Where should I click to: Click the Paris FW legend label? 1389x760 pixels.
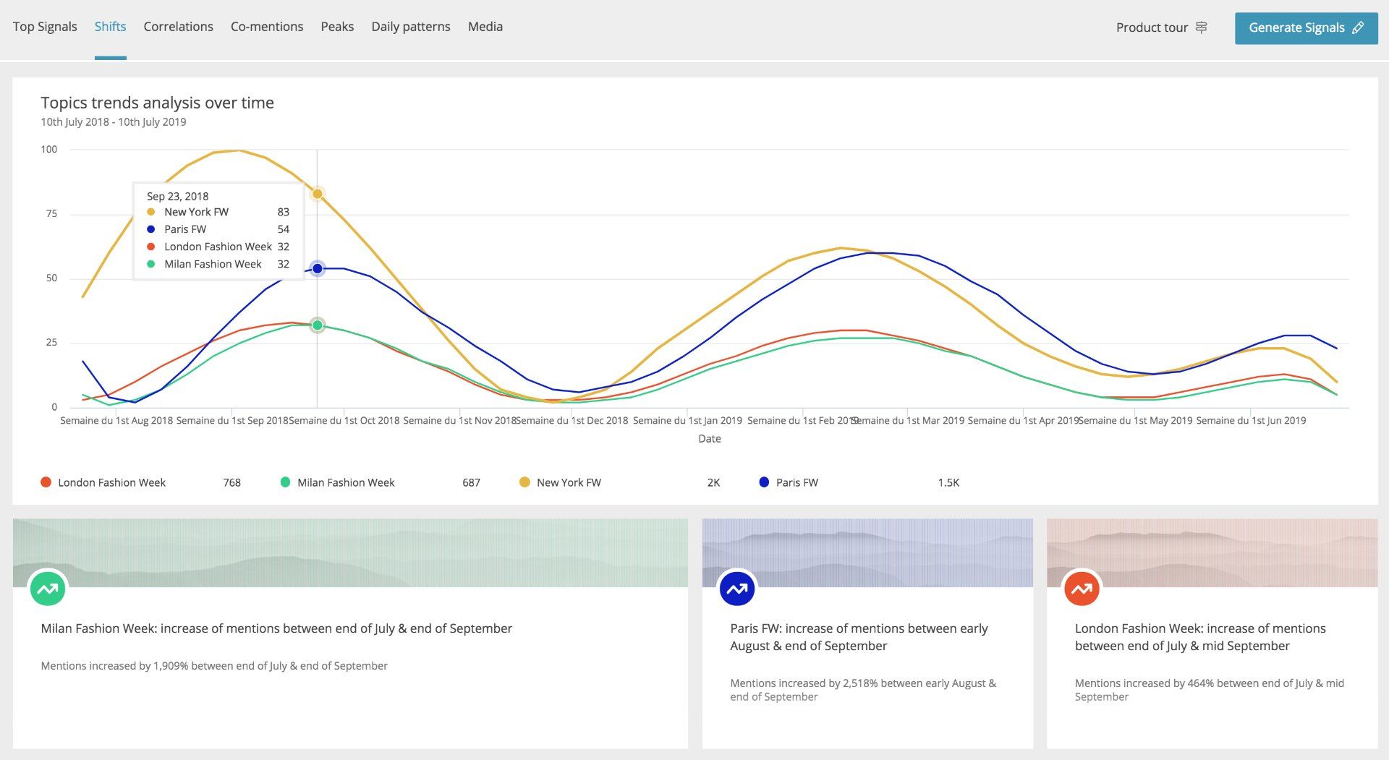coord(797,482)
